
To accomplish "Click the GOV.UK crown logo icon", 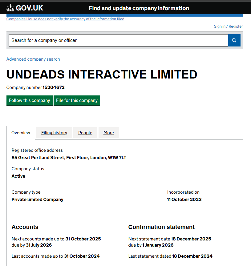I will [10, 8].
